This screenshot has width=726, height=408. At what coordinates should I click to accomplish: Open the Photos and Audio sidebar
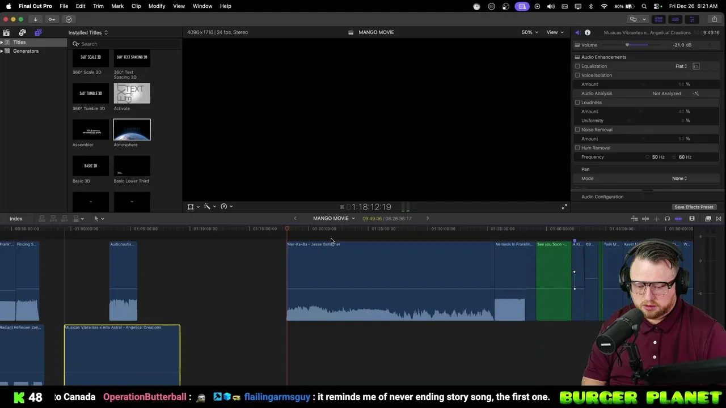tap(22, 32)
